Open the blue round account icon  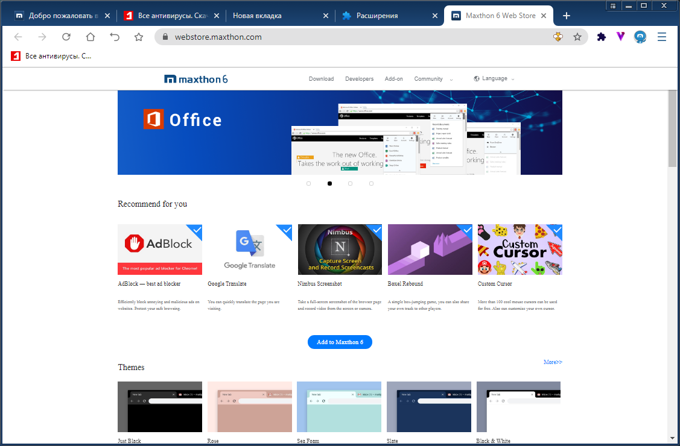pos(640,37)
